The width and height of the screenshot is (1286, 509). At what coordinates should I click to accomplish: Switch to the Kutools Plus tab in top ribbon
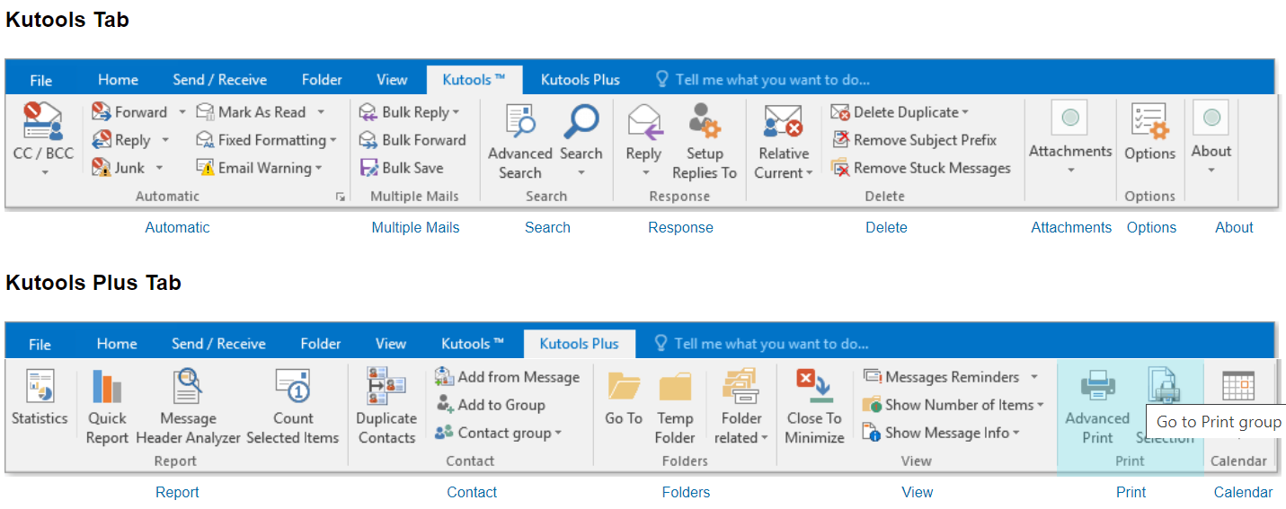pos(580,80)
